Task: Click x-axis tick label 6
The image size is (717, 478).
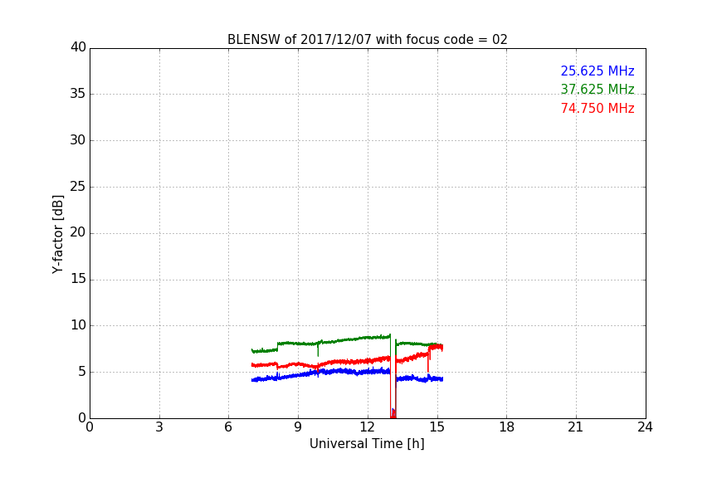Action: [229, 427]
